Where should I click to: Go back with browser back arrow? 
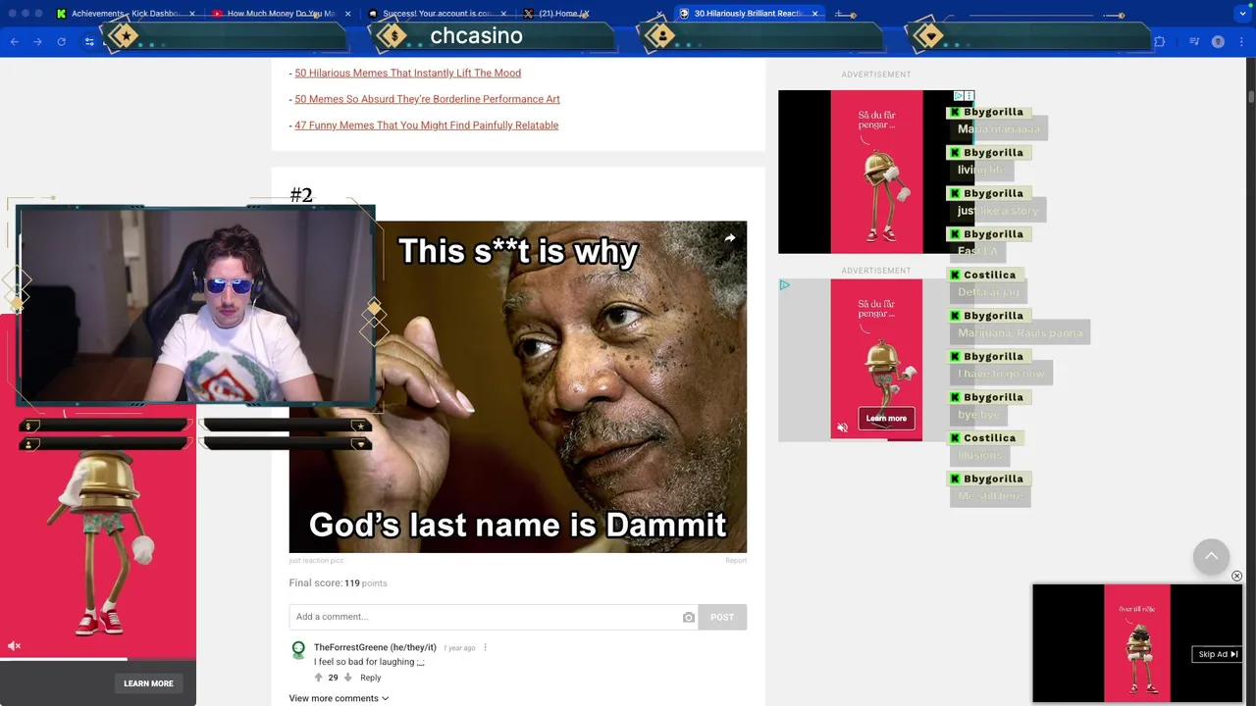pyautogui.click(x=14, y=41)
